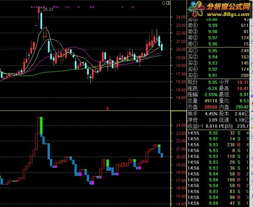Select the 14:56 trade of 100 lots
Image resolution: width=253 pixels, height=207 pixels.
pos(218,180)
